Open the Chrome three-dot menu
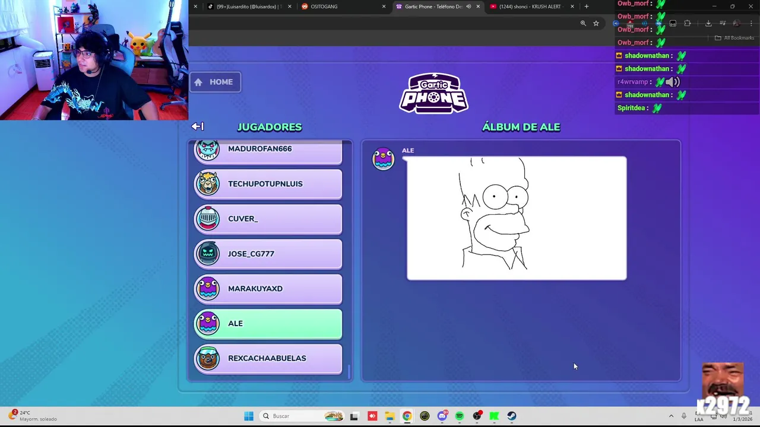 (x=751, y=23)
